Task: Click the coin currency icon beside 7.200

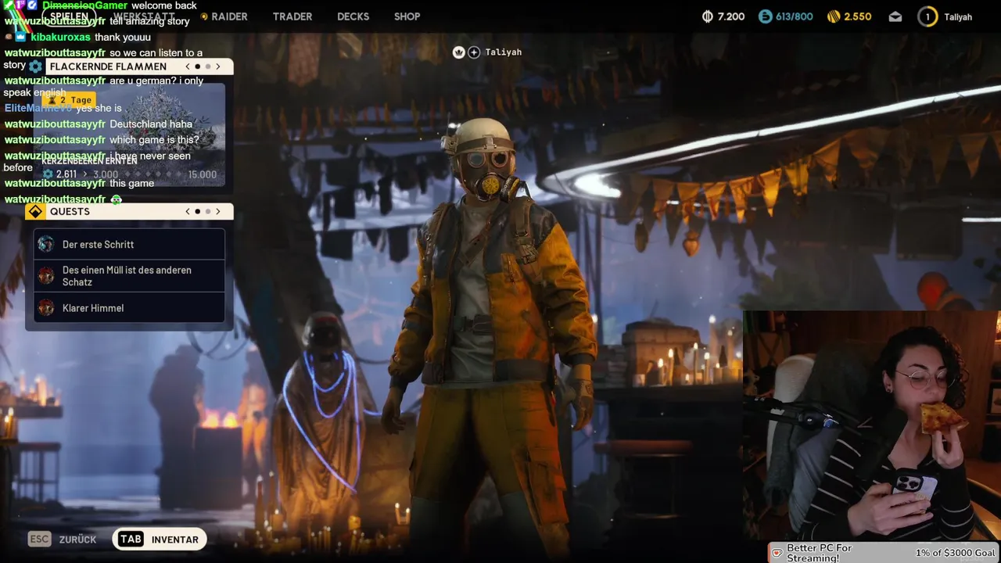Action: 708,16
